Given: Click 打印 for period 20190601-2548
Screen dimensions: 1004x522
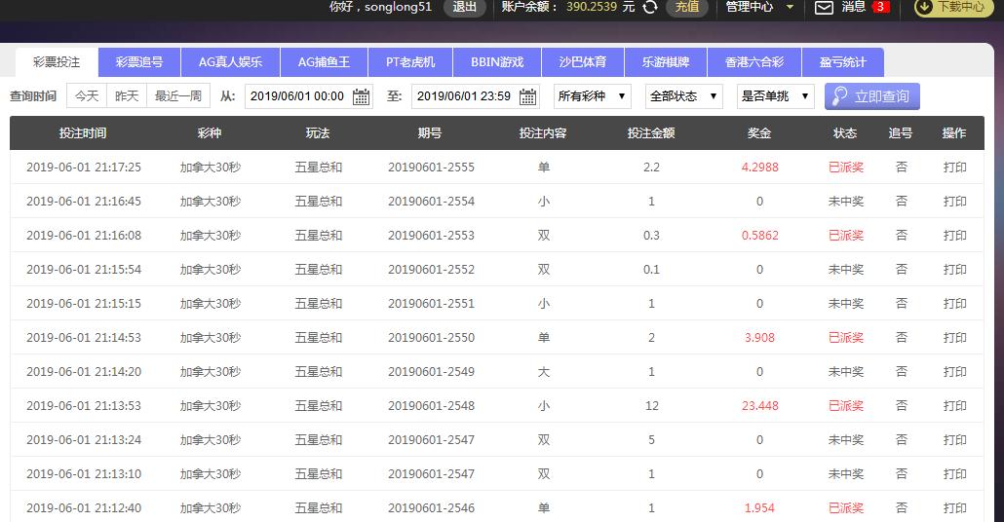Looking at the screenshot, I should (x=954, y=405).
